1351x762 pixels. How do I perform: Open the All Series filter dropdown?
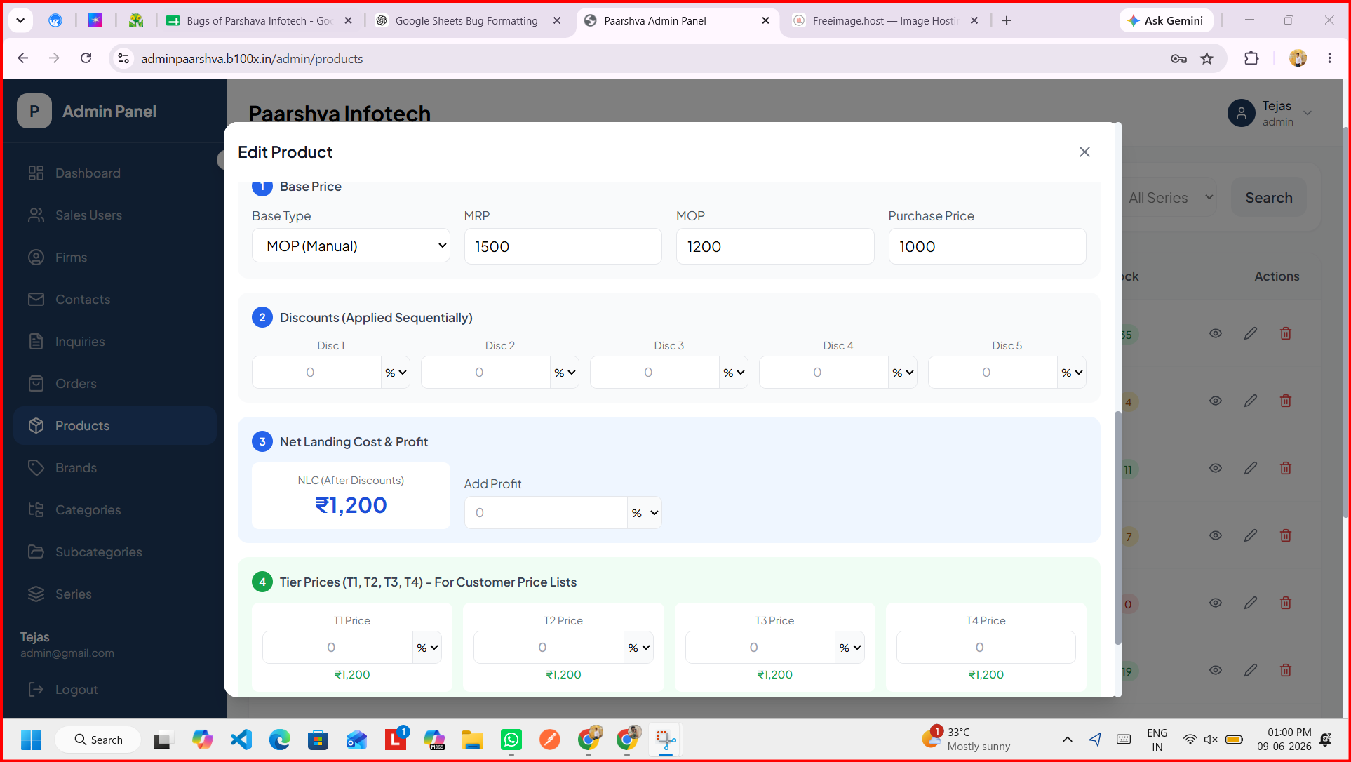(1171, 198)
